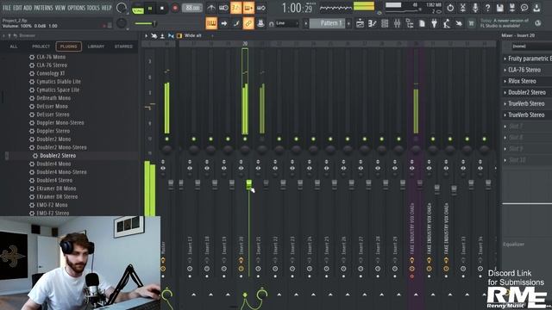Toggle blend recording overdub icon
The width and height of the screenshot is (552, 310).
coord(248,8)
